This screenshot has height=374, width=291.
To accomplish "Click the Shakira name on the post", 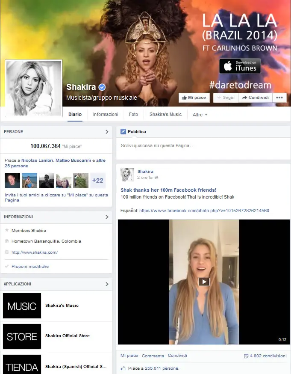I will [x=145, y=172].
